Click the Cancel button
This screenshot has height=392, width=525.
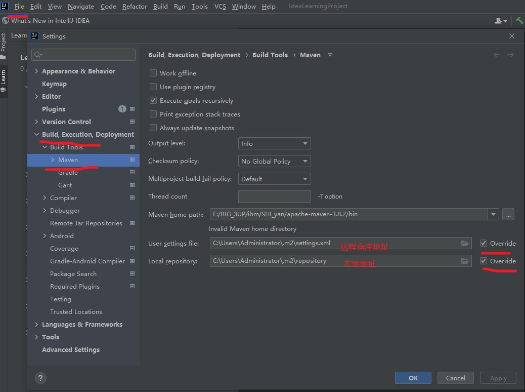pyautogui.click(x=455, y=378)
